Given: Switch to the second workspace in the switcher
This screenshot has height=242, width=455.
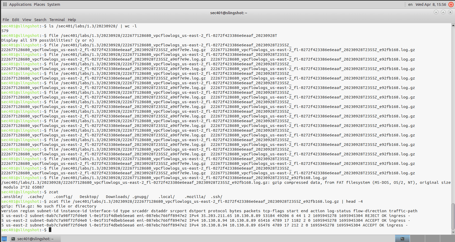Looking at the screenshot, I should [x=417, y=239].
